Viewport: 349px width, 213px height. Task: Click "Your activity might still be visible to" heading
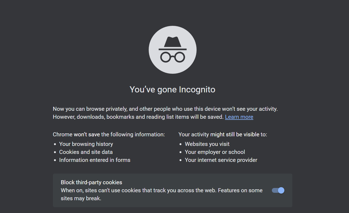tap(223, 134)
